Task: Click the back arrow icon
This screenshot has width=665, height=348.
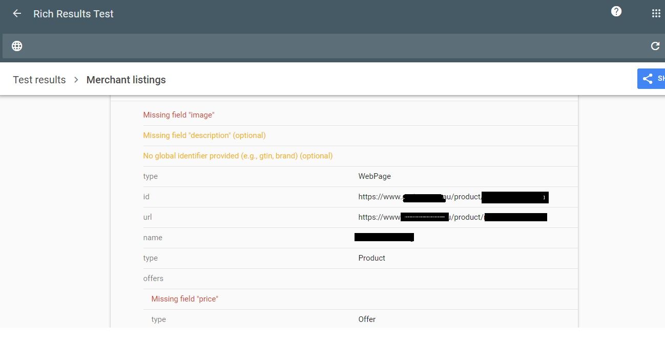Action: [x=16, y=14]
